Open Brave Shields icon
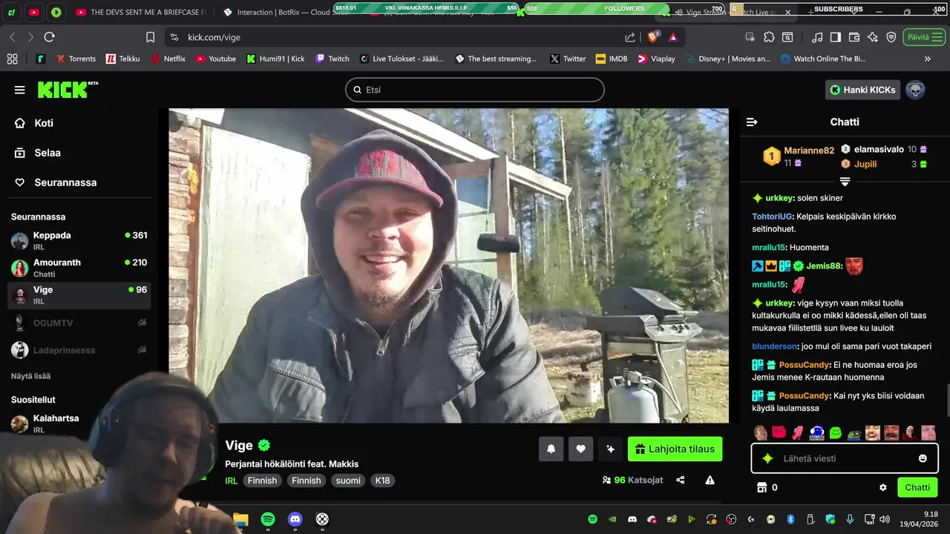 [x=654, y=37]
